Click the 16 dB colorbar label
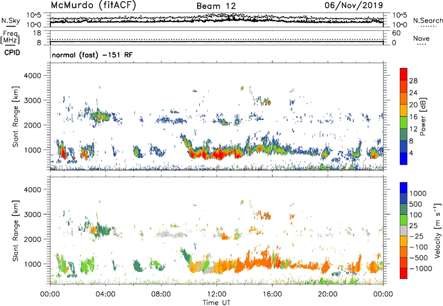The height and width of the screenshot is (306, 443). click(x=413, y=117)
